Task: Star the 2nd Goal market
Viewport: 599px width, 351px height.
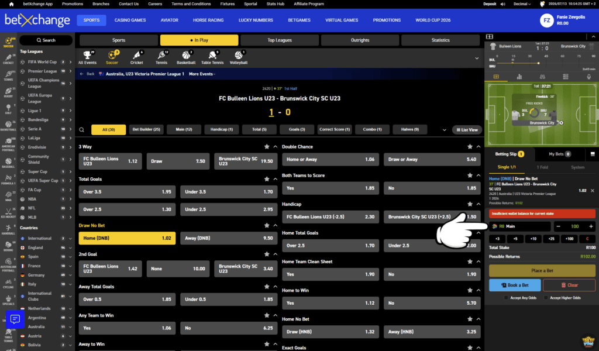Action: coord(267,254)
